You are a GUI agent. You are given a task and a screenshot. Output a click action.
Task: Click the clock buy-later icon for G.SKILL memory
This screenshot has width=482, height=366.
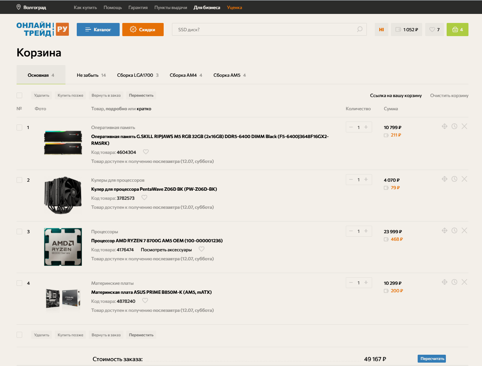455,126
